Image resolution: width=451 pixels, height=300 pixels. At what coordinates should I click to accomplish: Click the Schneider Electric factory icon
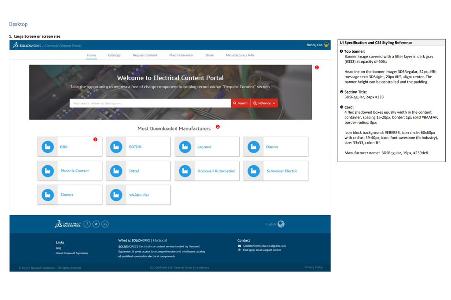tap(254, 171)
